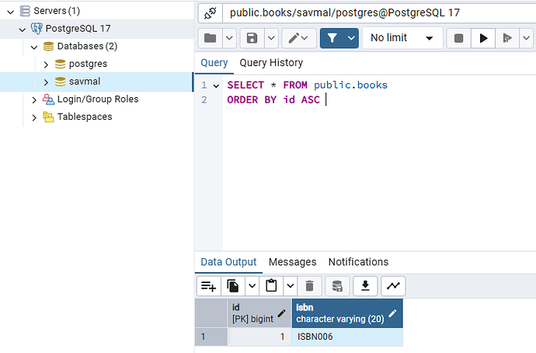Click the isbn column header
Image resolution: width=536 pixels, height=353 pixels.
(x=347, y=313)
